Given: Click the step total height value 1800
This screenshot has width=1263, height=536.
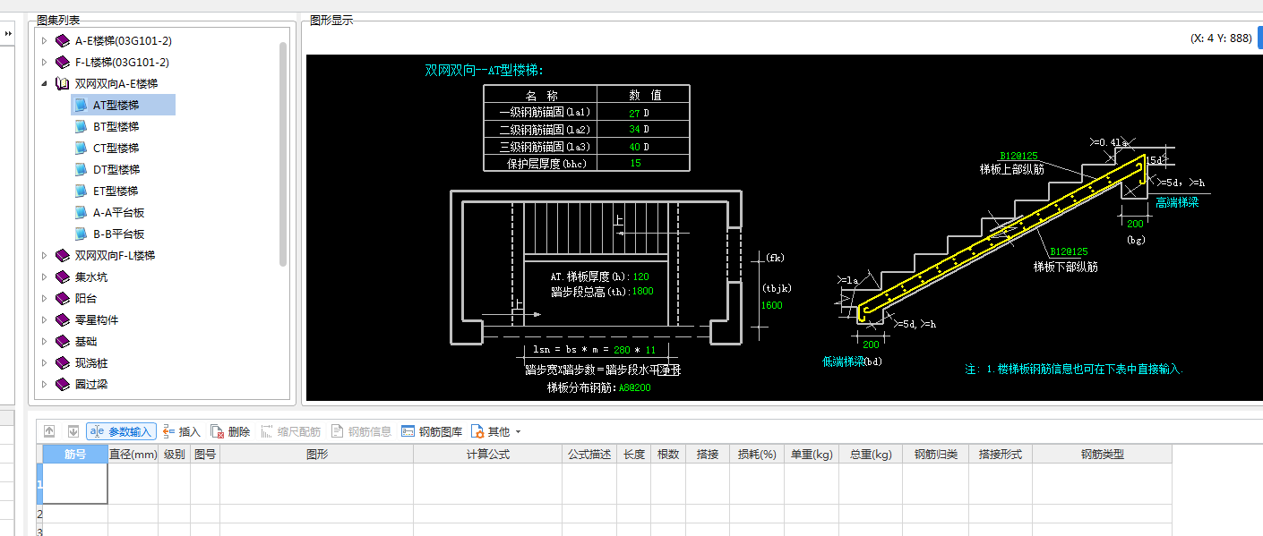Looking at the screenshot, I should click(642, 292).
